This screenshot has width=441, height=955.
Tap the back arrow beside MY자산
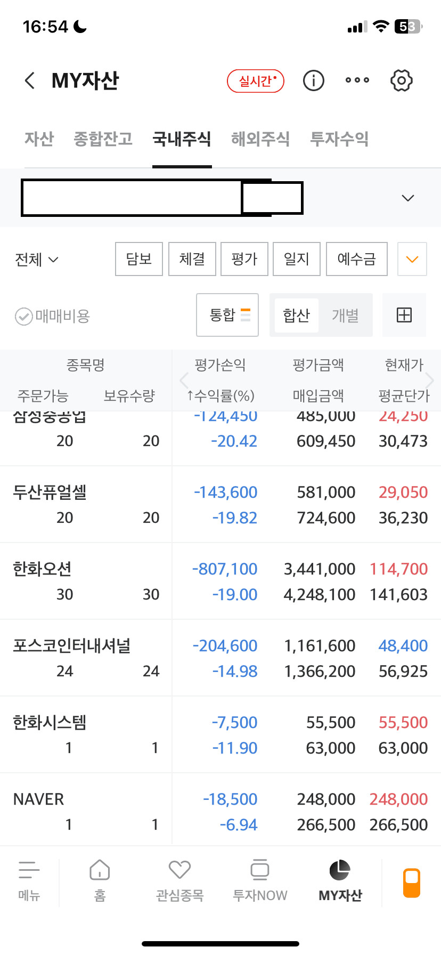point(30,81)
